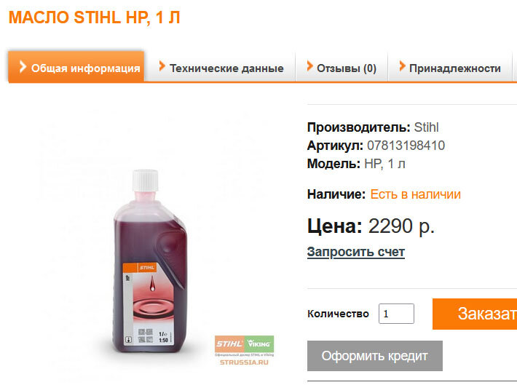This screenshot has height=385, width=517.
Task: Click the Запросить счет link
Action: pyautogui.click(x=356, y=252)
